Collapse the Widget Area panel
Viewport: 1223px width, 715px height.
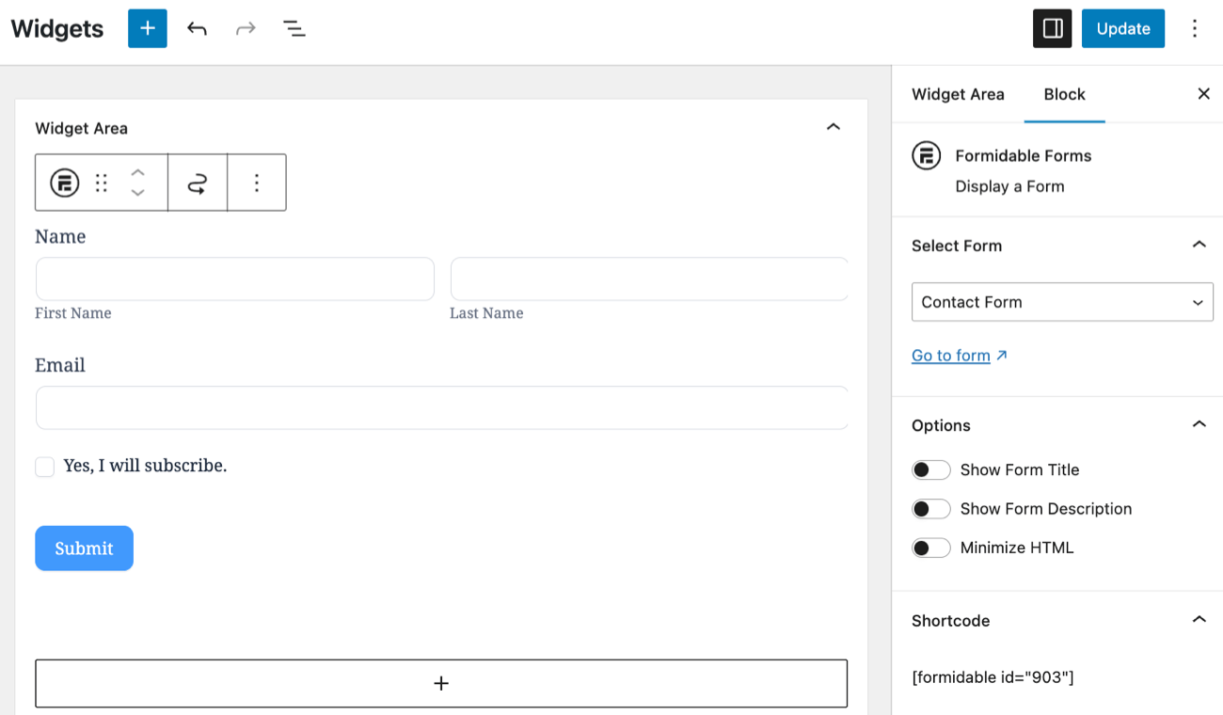click(834, 126)
